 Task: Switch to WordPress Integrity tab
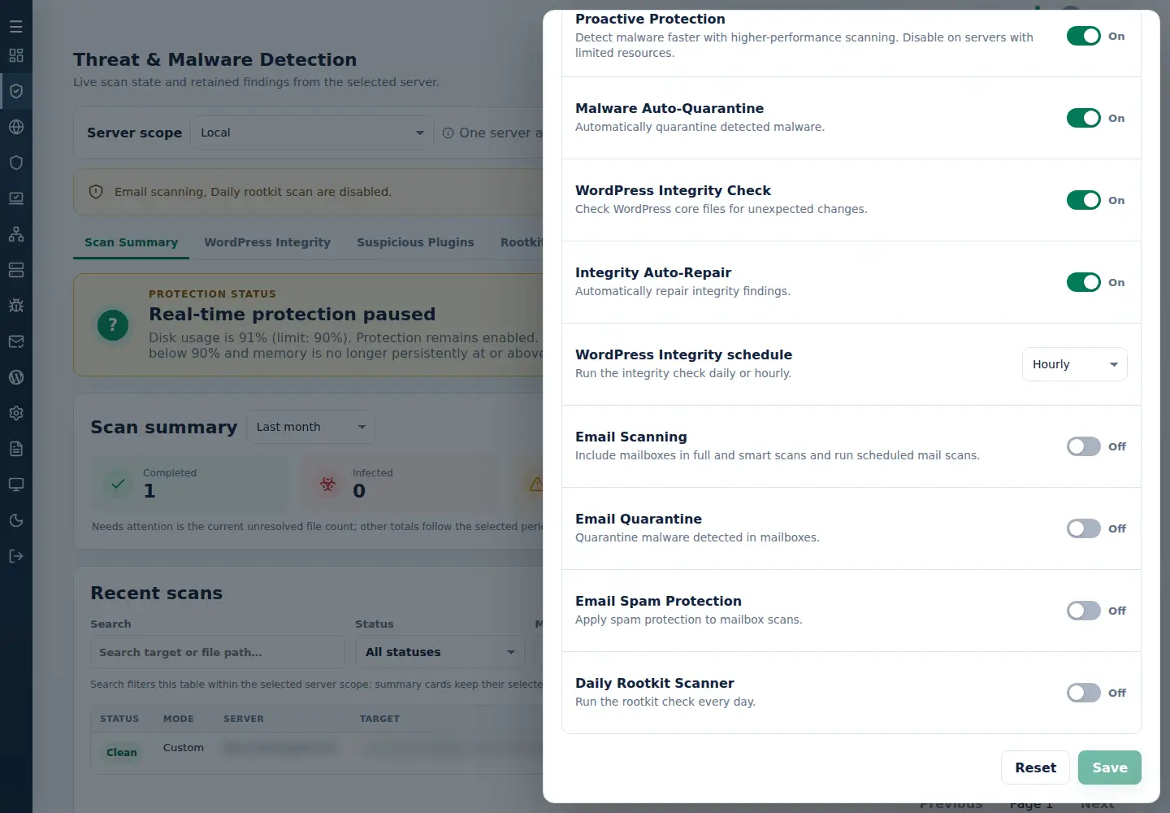[x=267, y=242]
